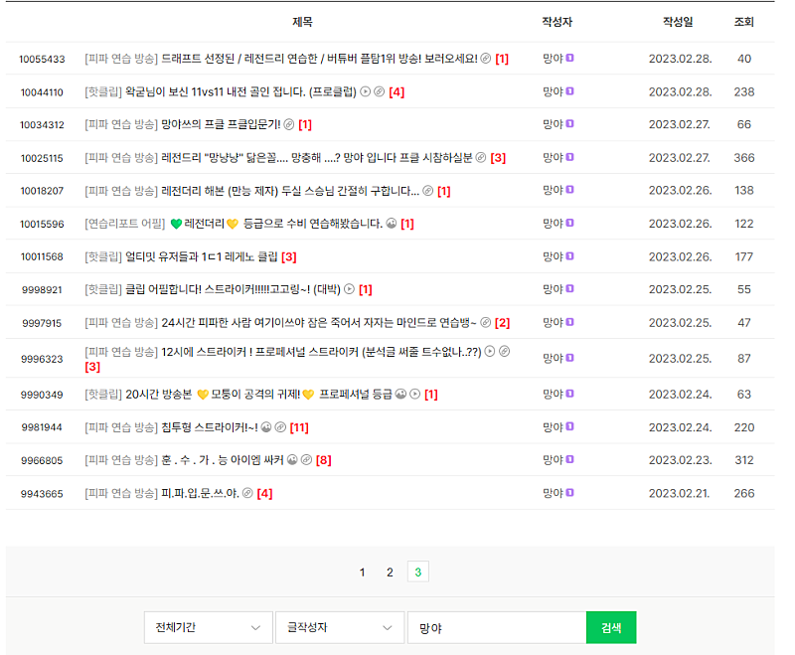
Task: Click author name 망야 on post 10025115
Action: [x=553, y=157]
